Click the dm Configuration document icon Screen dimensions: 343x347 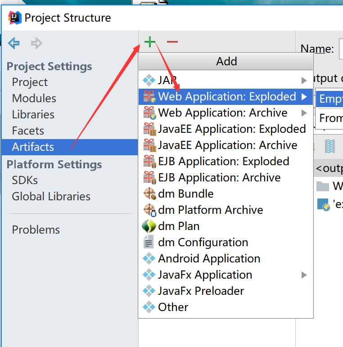(x=148, y=242)
